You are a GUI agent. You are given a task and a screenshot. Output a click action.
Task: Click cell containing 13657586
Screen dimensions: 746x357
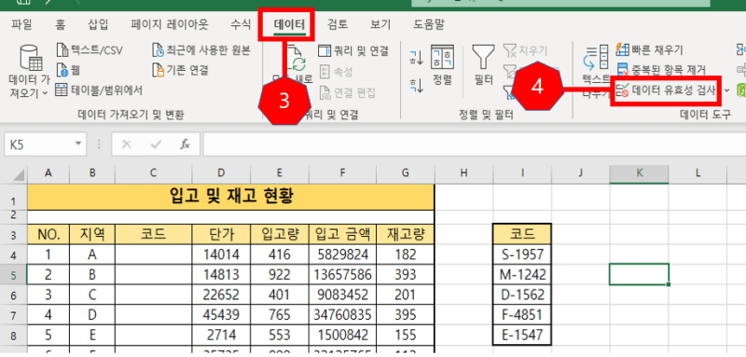click(342, 275)
